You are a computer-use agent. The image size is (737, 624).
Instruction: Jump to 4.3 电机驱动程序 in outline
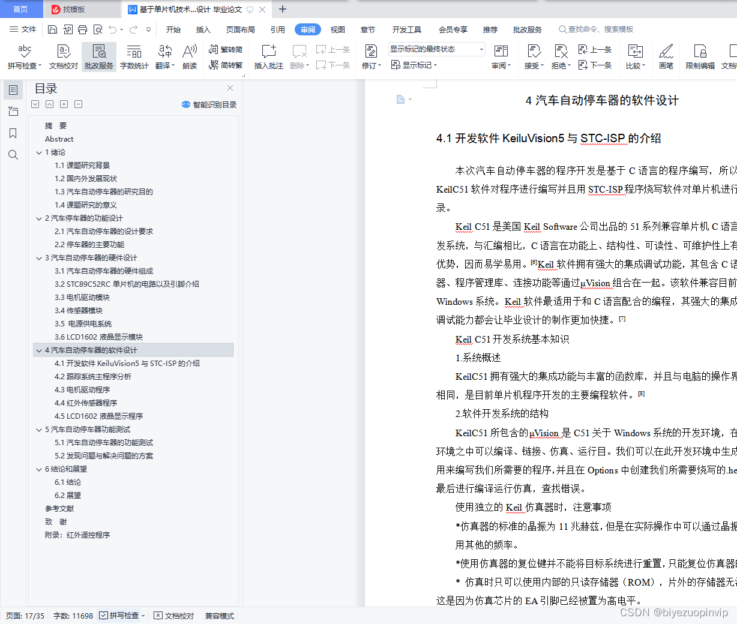click(x=82, y=390)
